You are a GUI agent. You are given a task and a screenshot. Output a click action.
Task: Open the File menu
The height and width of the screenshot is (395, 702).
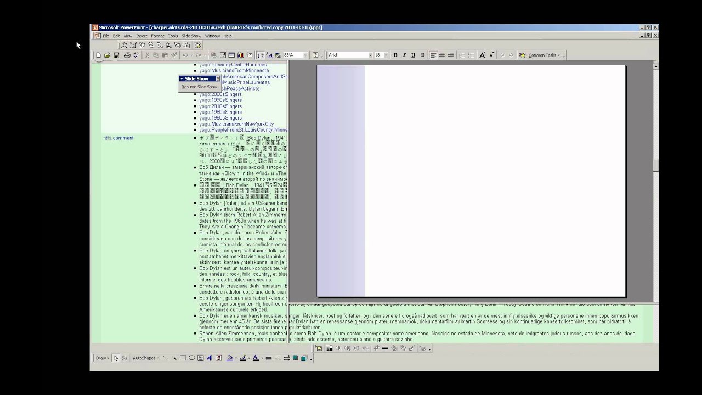coord(106,36)
